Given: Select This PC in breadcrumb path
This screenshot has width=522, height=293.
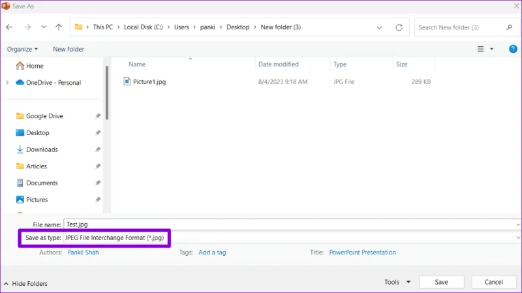Looking at the screenshot, I should (103, 27).
